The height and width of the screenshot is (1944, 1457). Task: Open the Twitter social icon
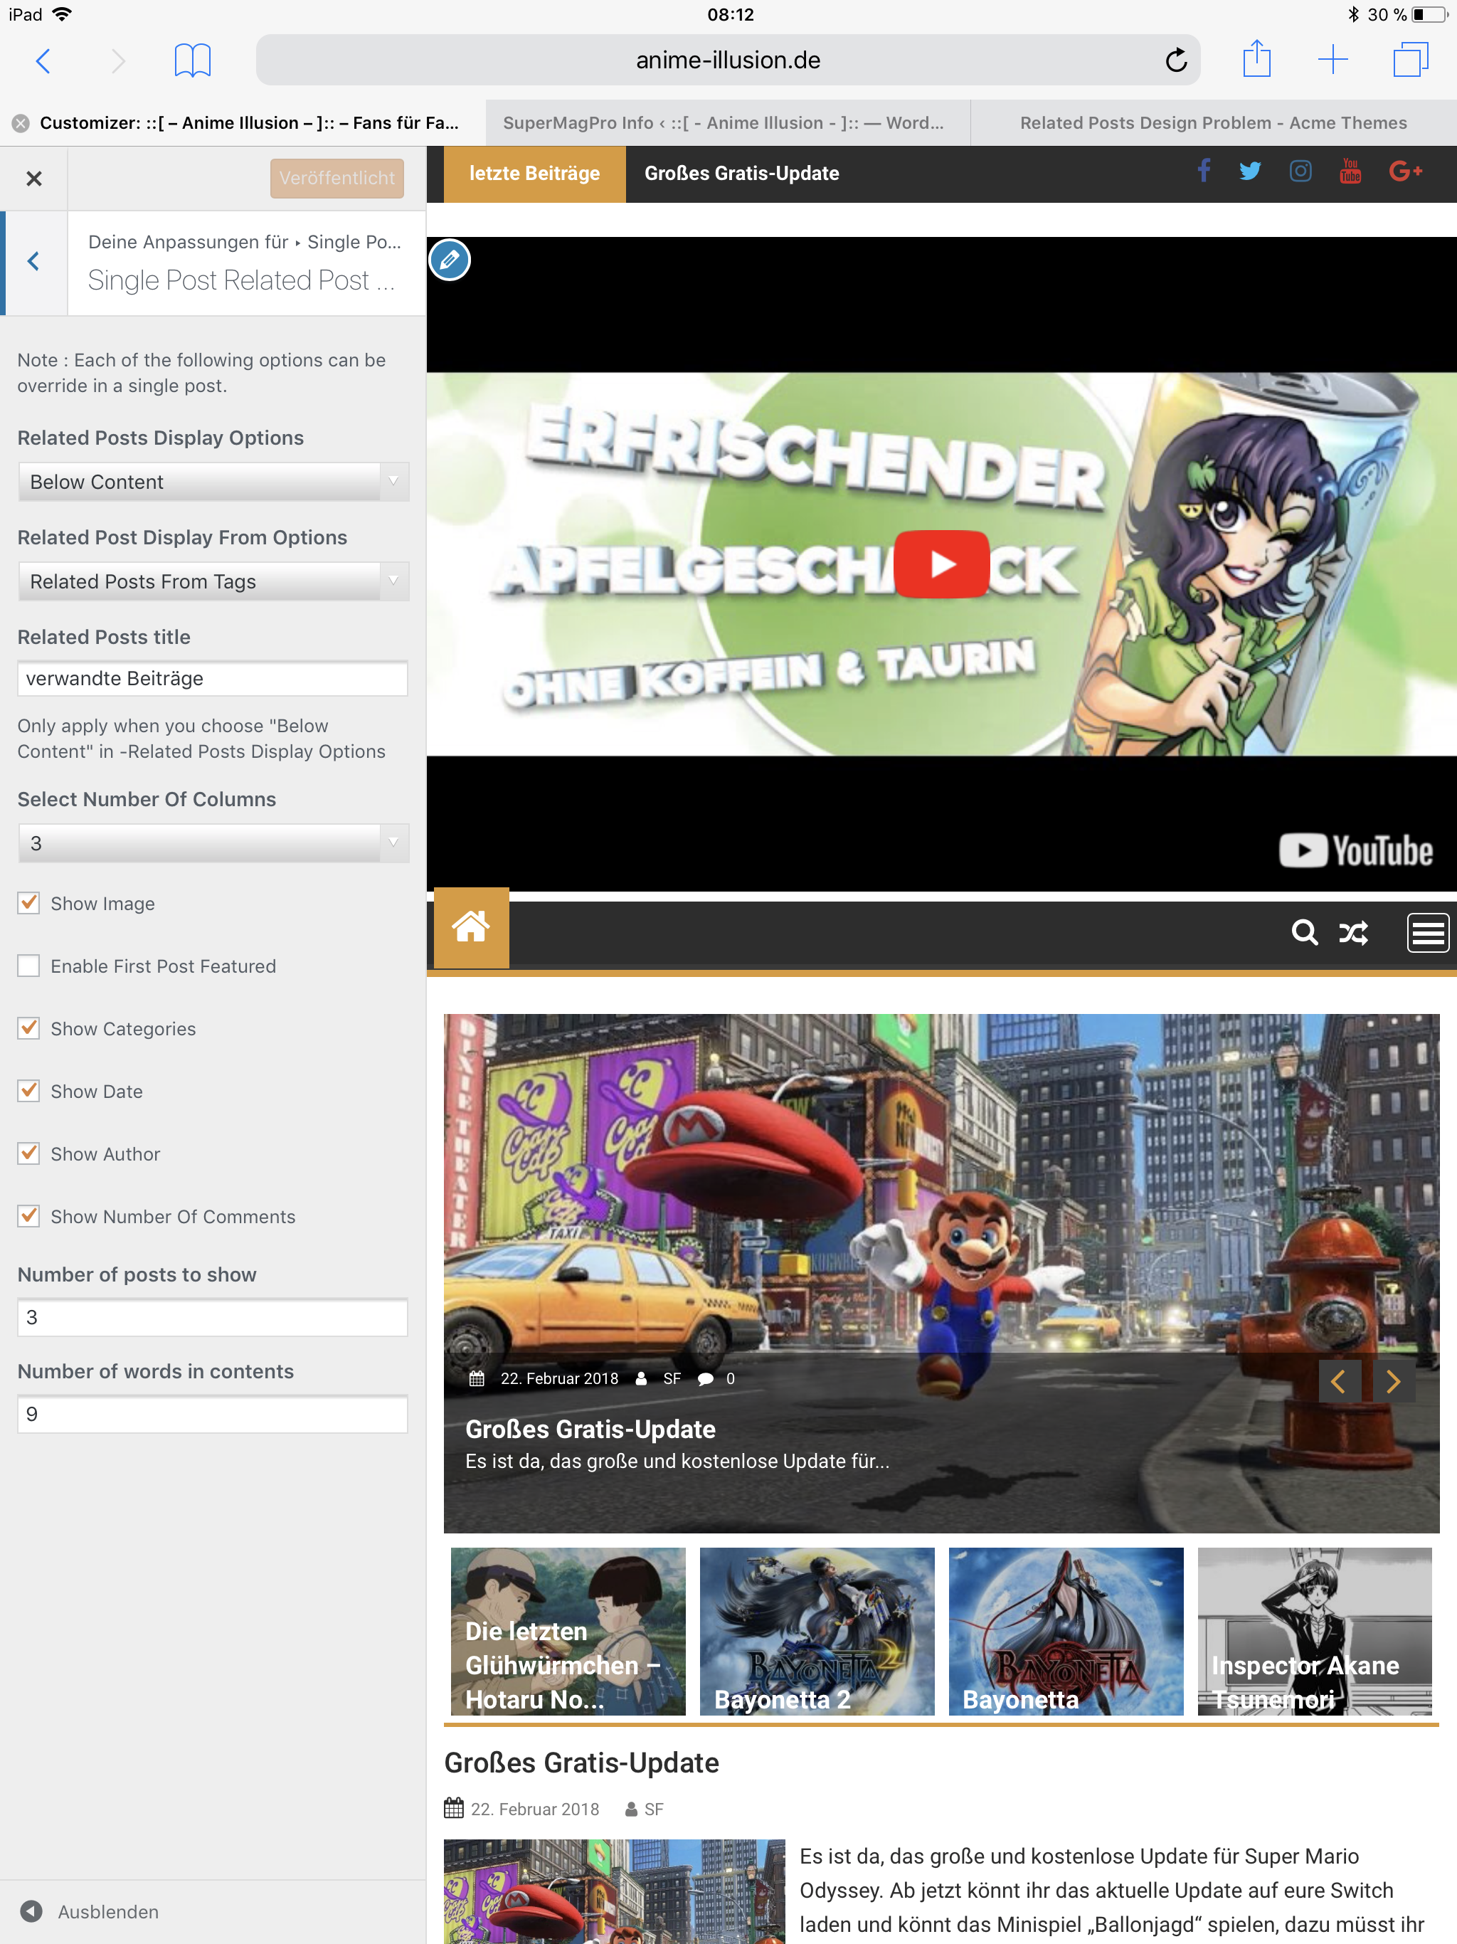coord(1249,171)
